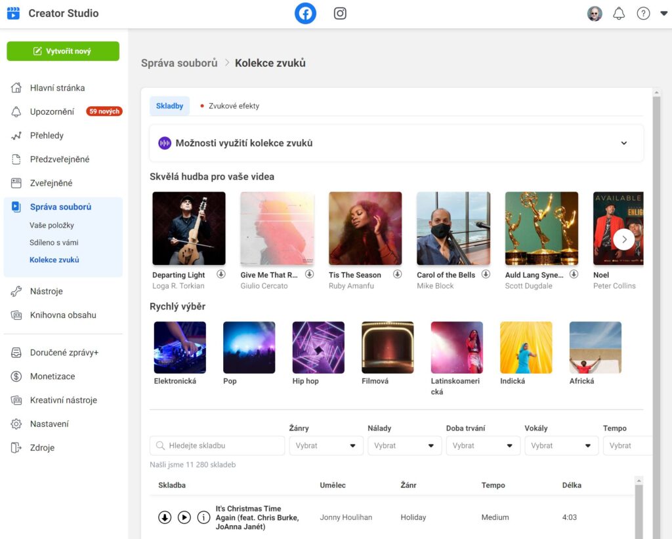
Task: Click the Knihovna obsahu icon
Action: pyautogui.click(x=16, y=315)
